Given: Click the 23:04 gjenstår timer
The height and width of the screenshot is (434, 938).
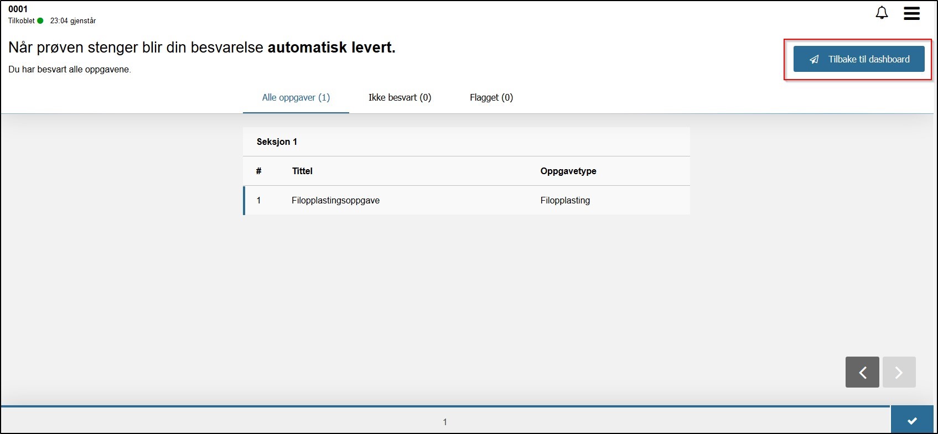Looking at the screenshot, I should [x=73, y=21].
